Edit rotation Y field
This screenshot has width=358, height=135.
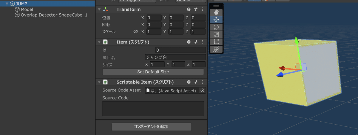[176, 25]
